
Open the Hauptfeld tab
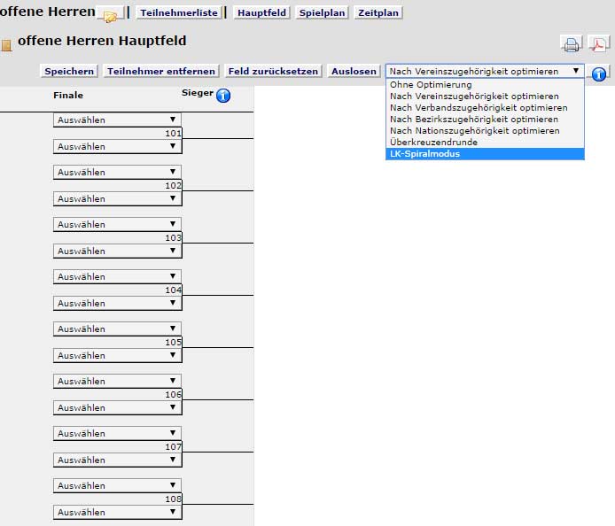[262, 13]
